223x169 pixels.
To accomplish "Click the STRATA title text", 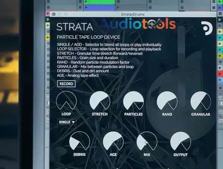I will [75, 27].
